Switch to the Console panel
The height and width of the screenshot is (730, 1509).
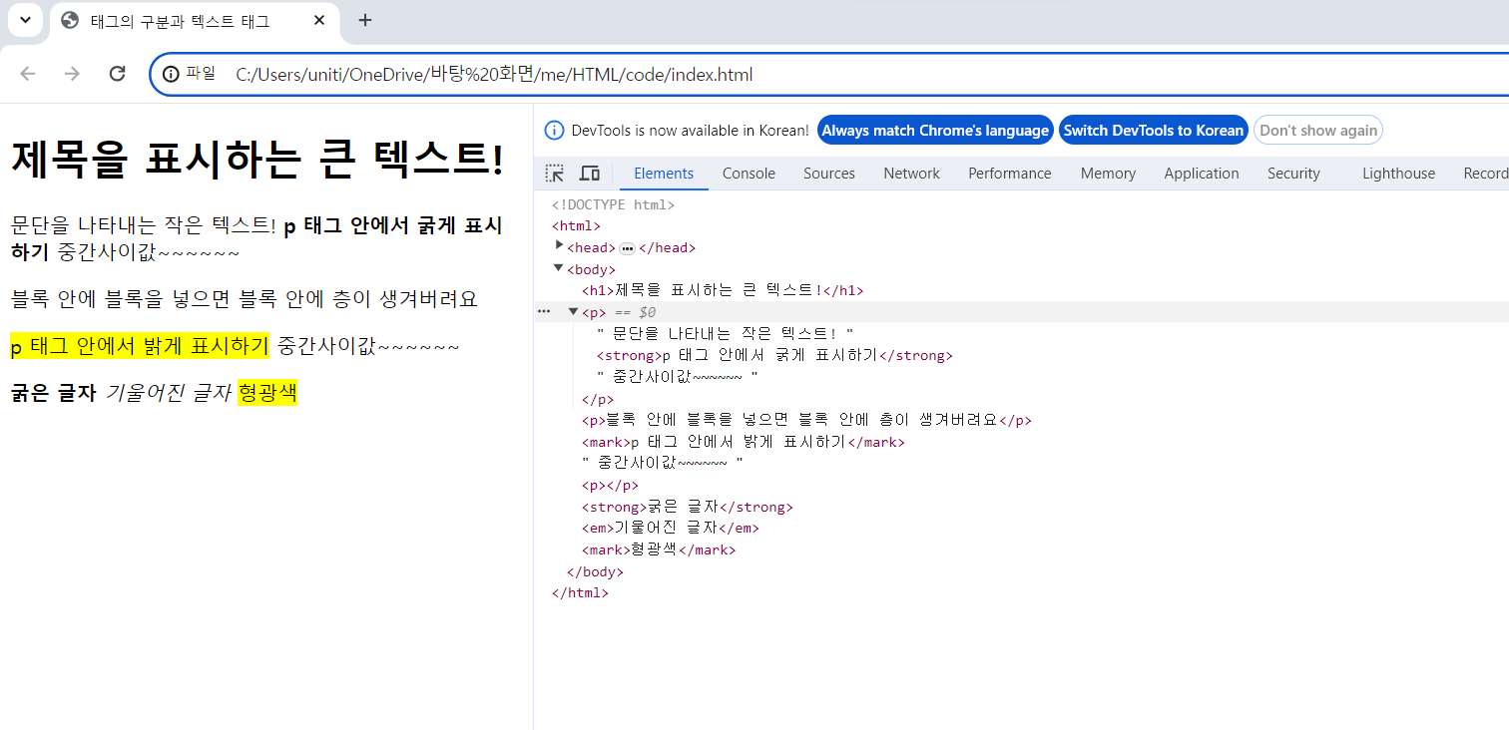tap(749, 173)
